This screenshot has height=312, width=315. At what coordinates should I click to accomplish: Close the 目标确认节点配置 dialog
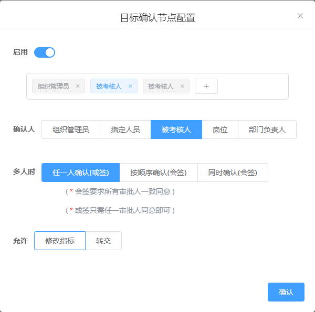300,16
